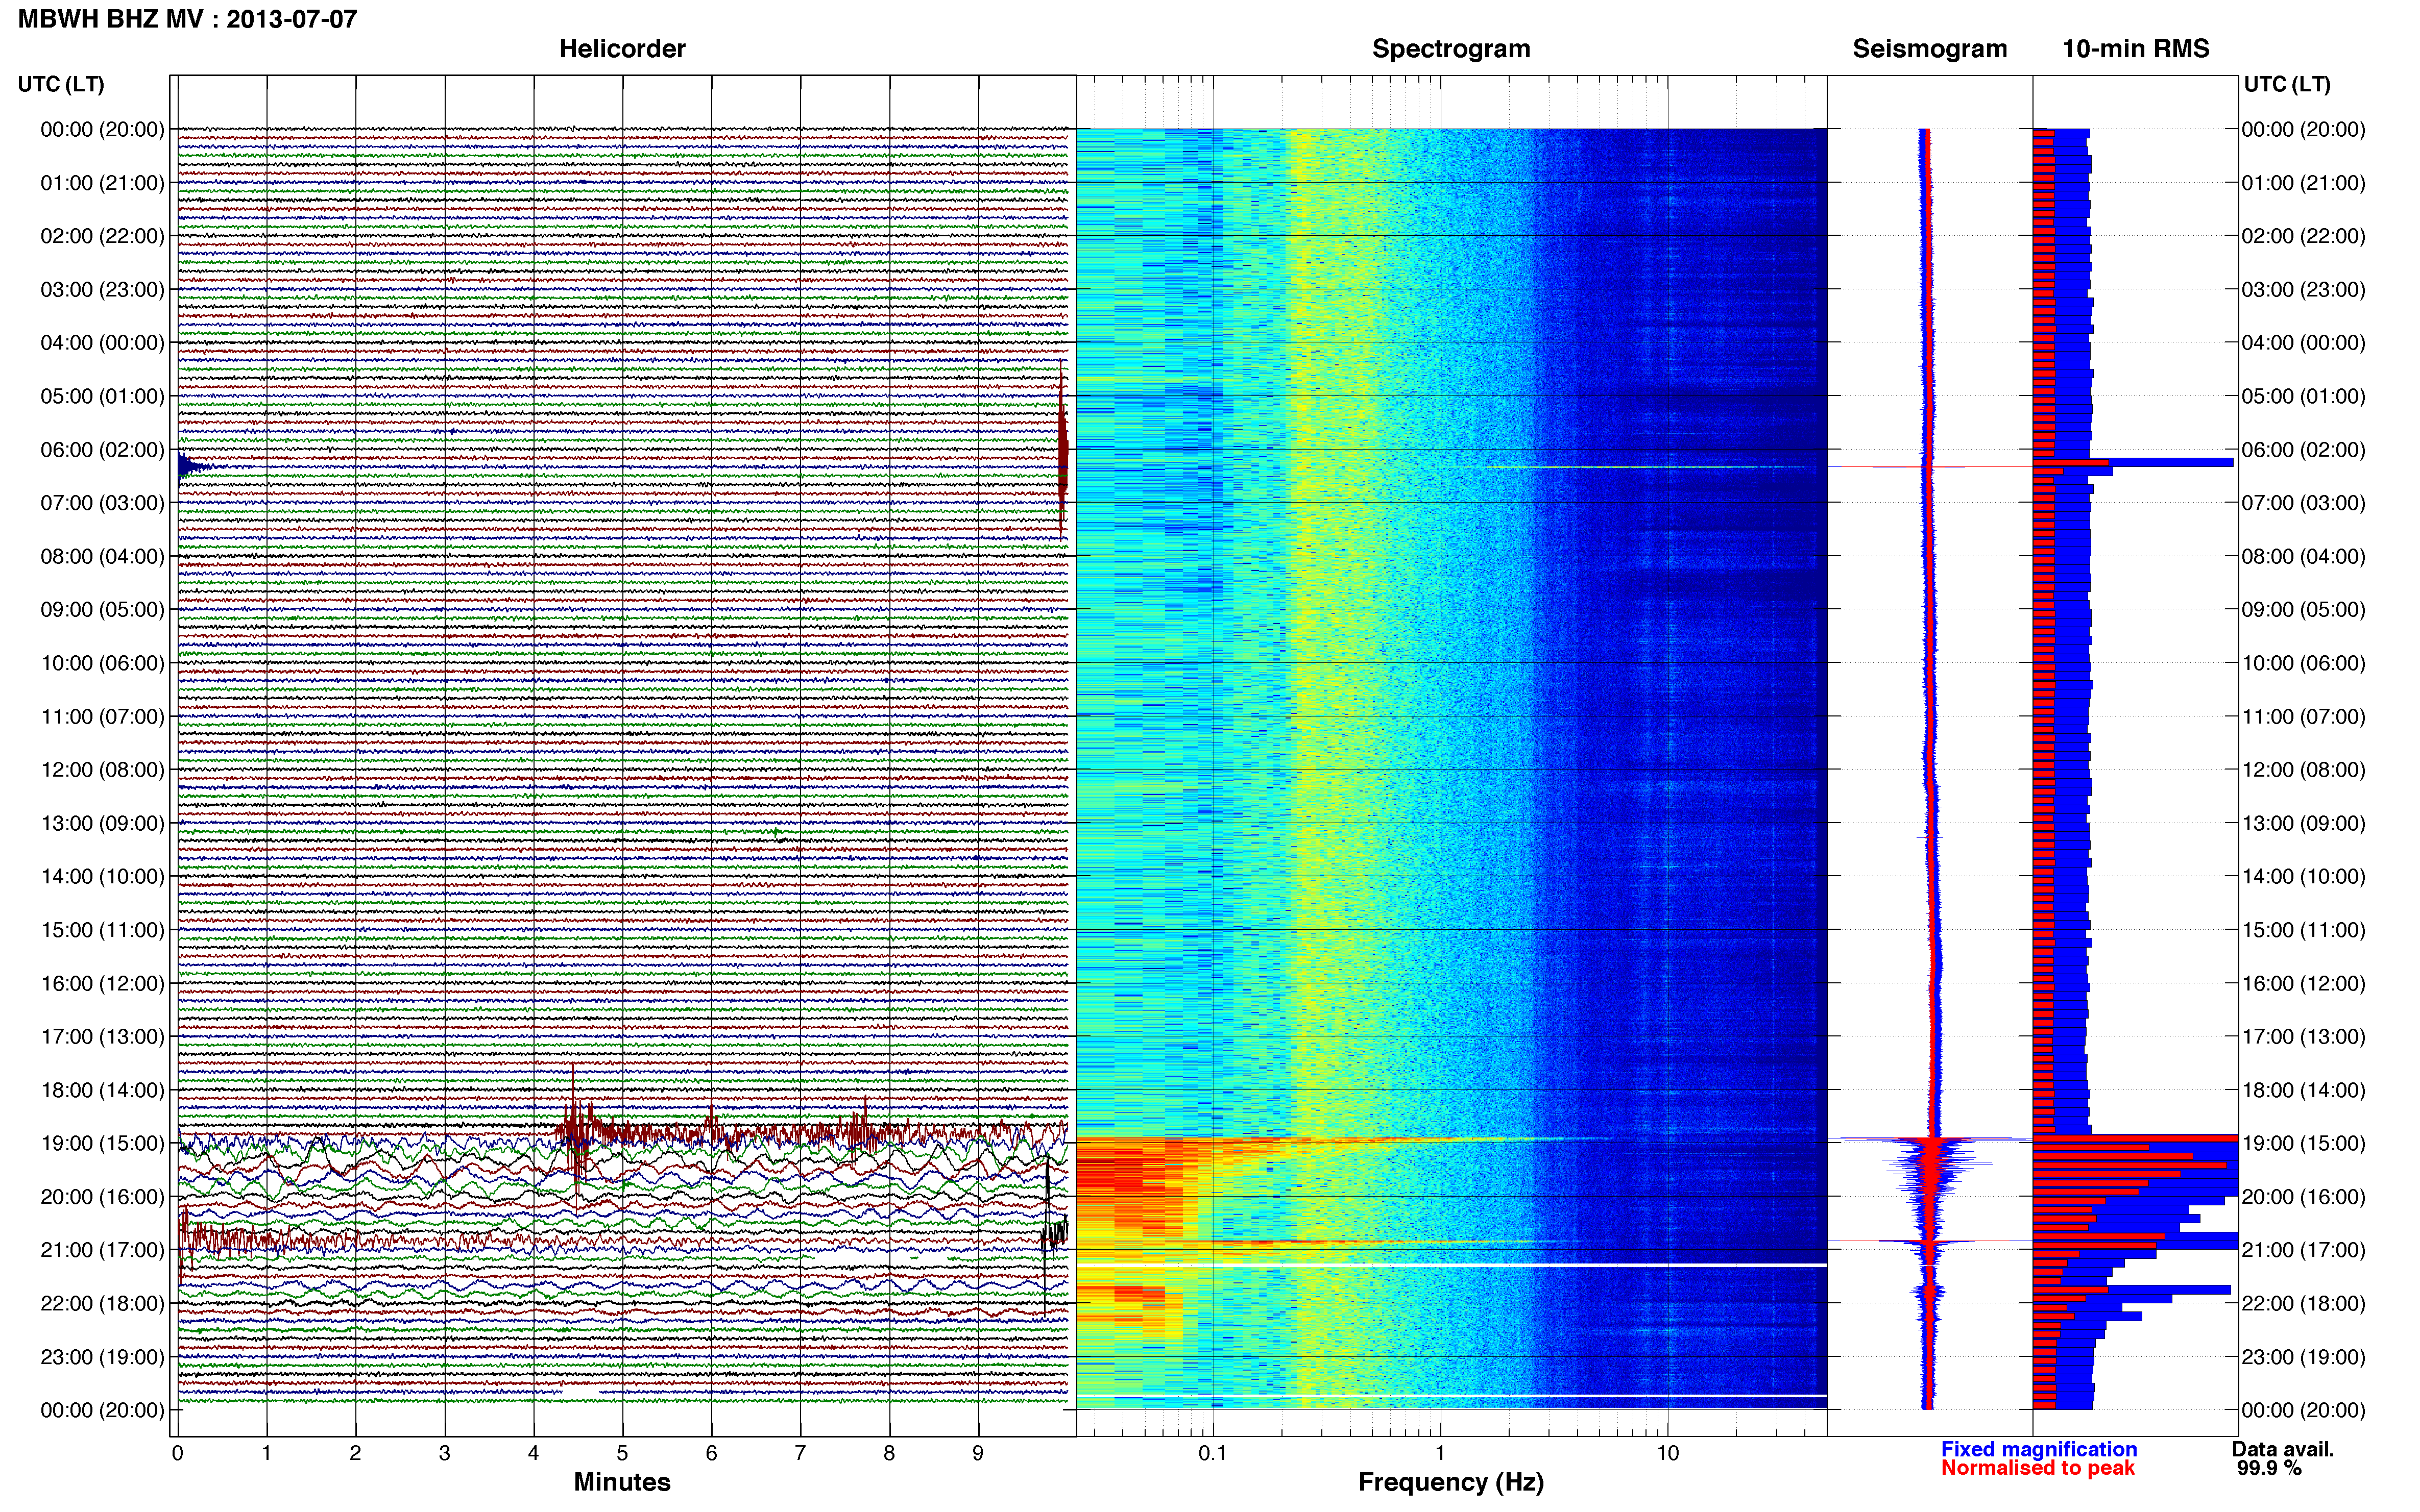
Task: Click 21:00 (17:00) on the Helicorder time axis
Action: (102, 1250)
